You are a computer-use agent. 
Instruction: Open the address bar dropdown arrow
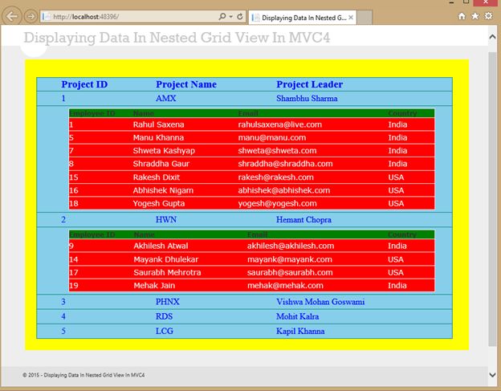[x=230, y=17]
